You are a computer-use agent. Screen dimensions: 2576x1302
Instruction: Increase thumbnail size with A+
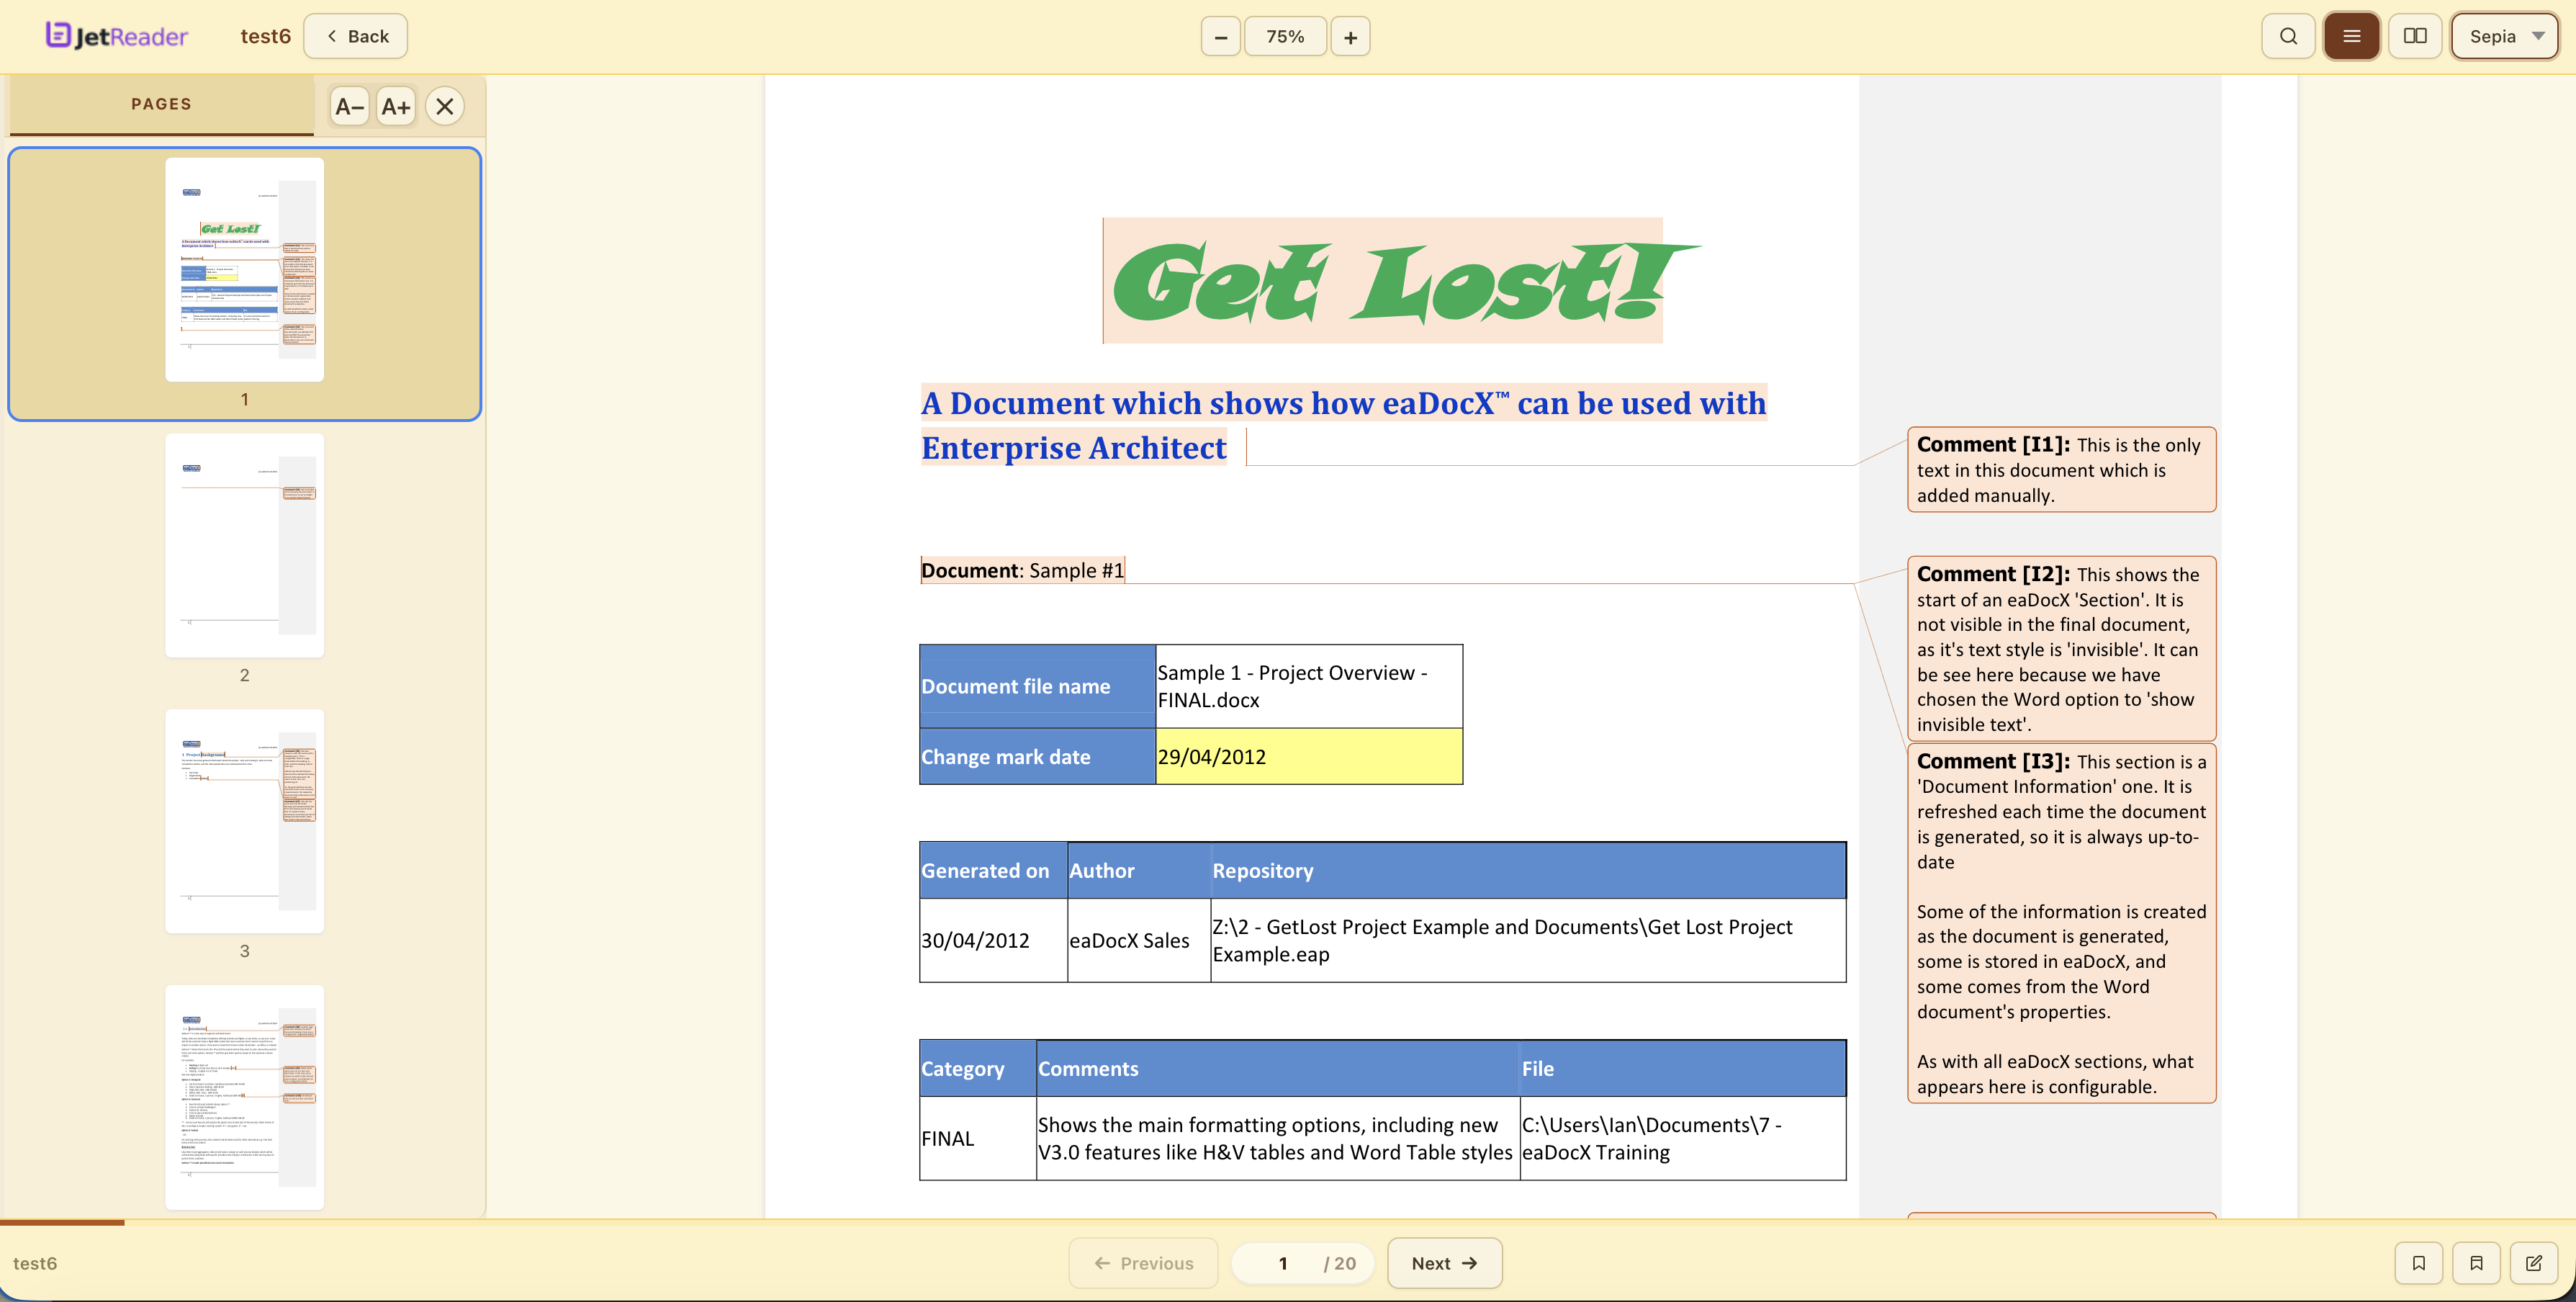[396, 106]
